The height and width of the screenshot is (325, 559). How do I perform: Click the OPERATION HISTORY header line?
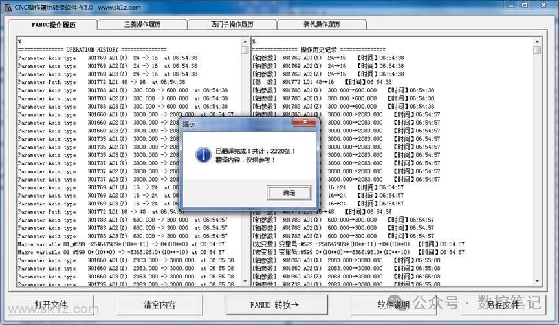pyautogui.click(x=93, y=50)
